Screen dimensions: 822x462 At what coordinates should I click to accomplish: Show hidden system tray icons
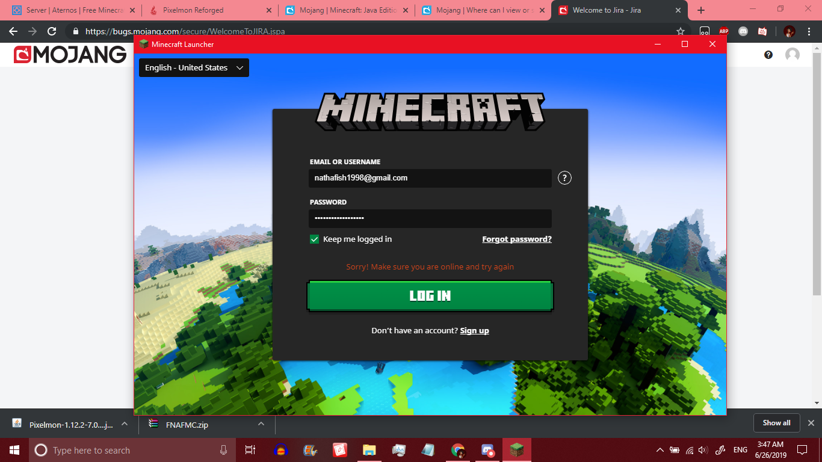(660, 450)
